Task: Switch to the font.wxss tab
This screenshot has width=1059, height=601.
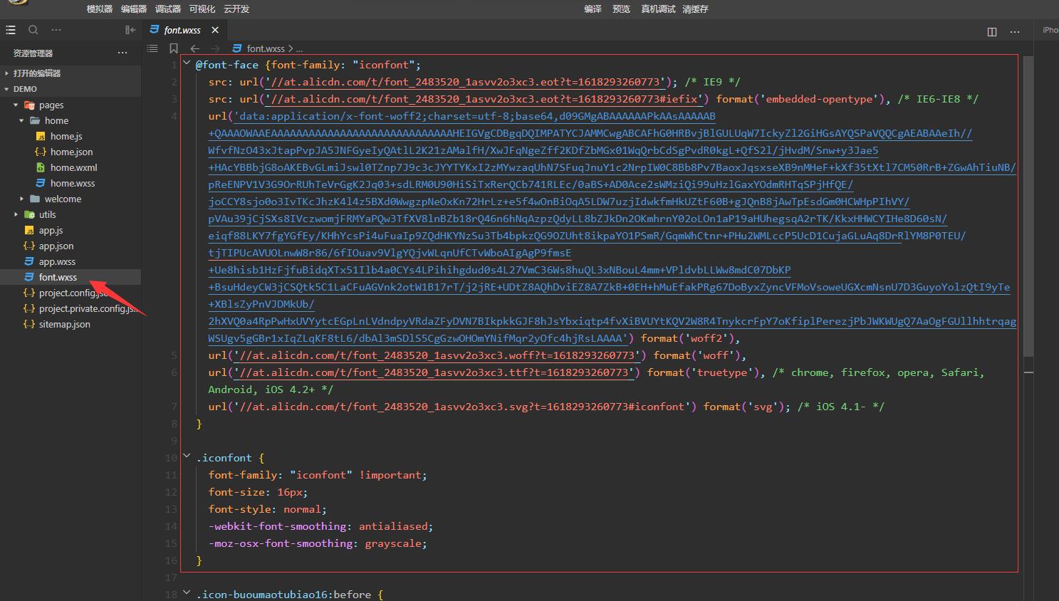Action: pos(182,30)
